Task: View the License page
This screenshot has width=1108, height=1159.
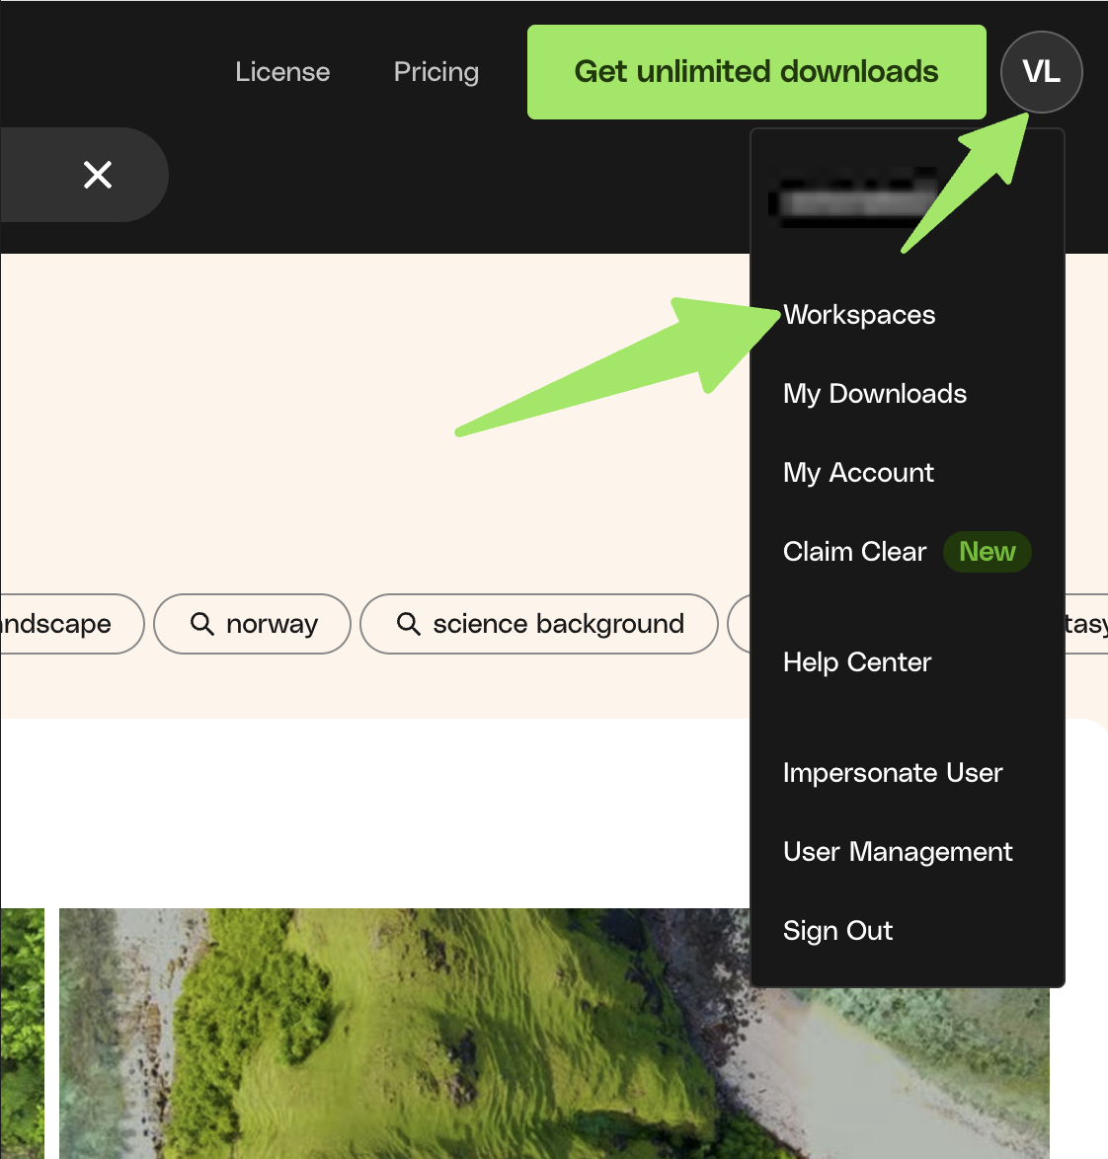Action: click(281, 71)
